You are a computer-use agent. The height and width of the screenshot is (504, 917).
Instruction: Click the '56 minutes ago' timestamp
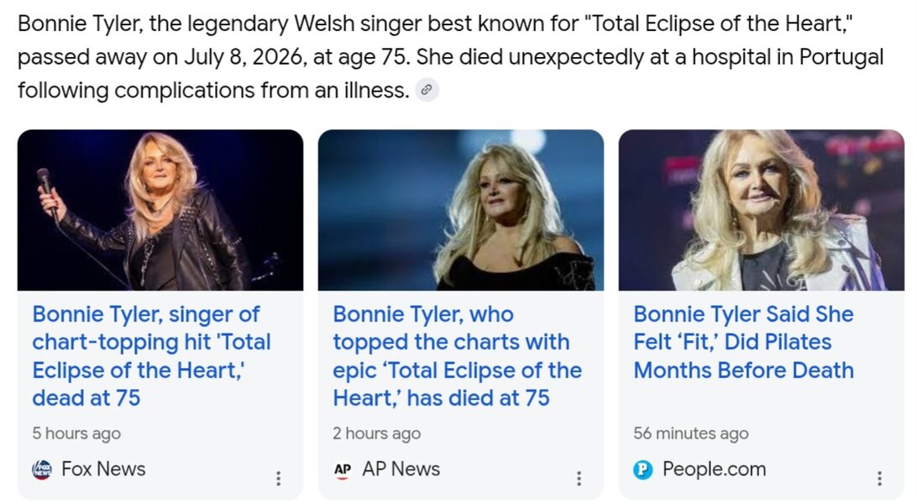(690, 433)
